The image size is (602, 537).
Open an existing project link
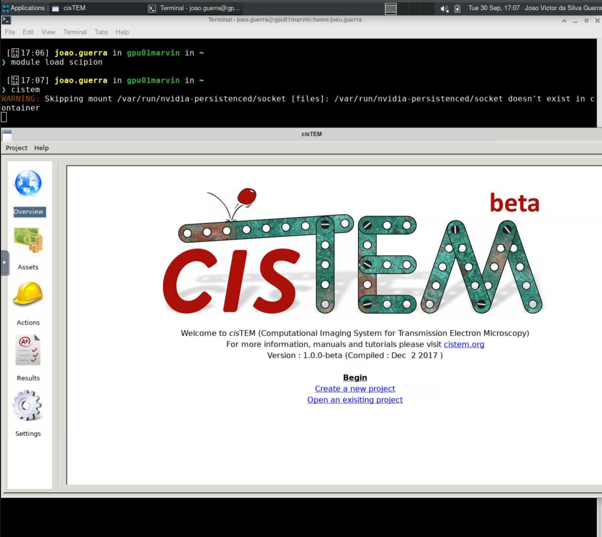pyautogui.click(x=355, y=400)
